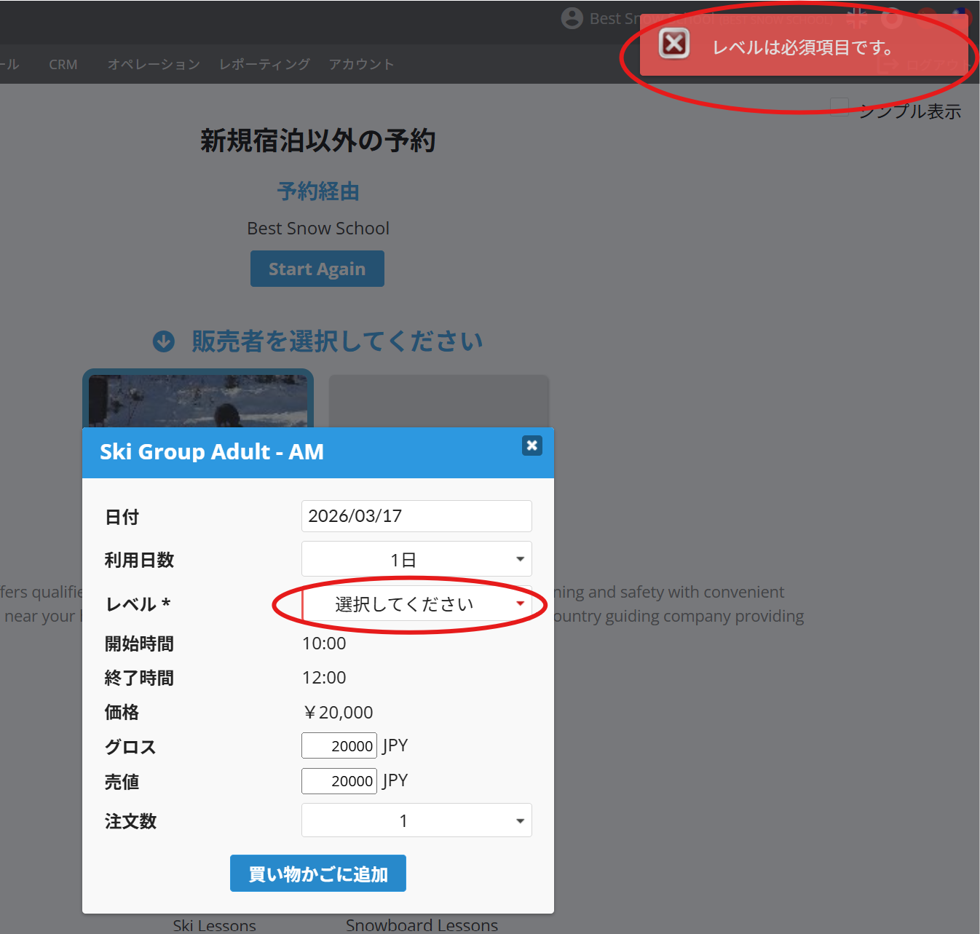Click the 売値 price input field
The width and height of the screenshot is (980, 934).
pyautogui.click(x=339, y=781)
